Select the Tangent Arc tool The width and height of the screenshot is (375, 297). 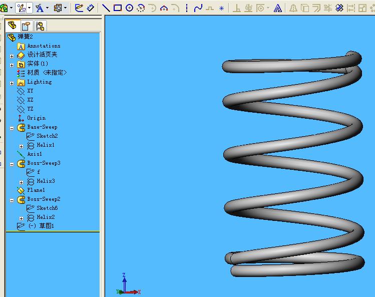click(x=152, y=8)
